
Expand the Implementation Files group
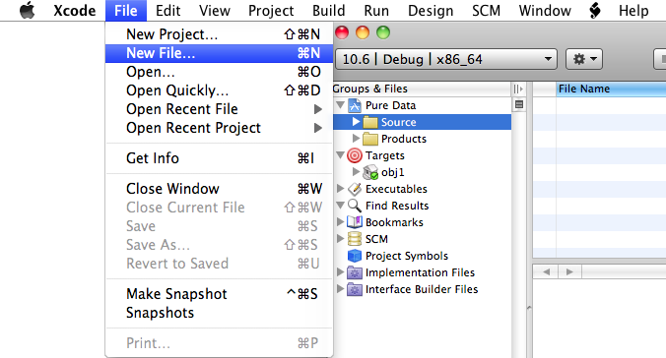click(340, 271)
